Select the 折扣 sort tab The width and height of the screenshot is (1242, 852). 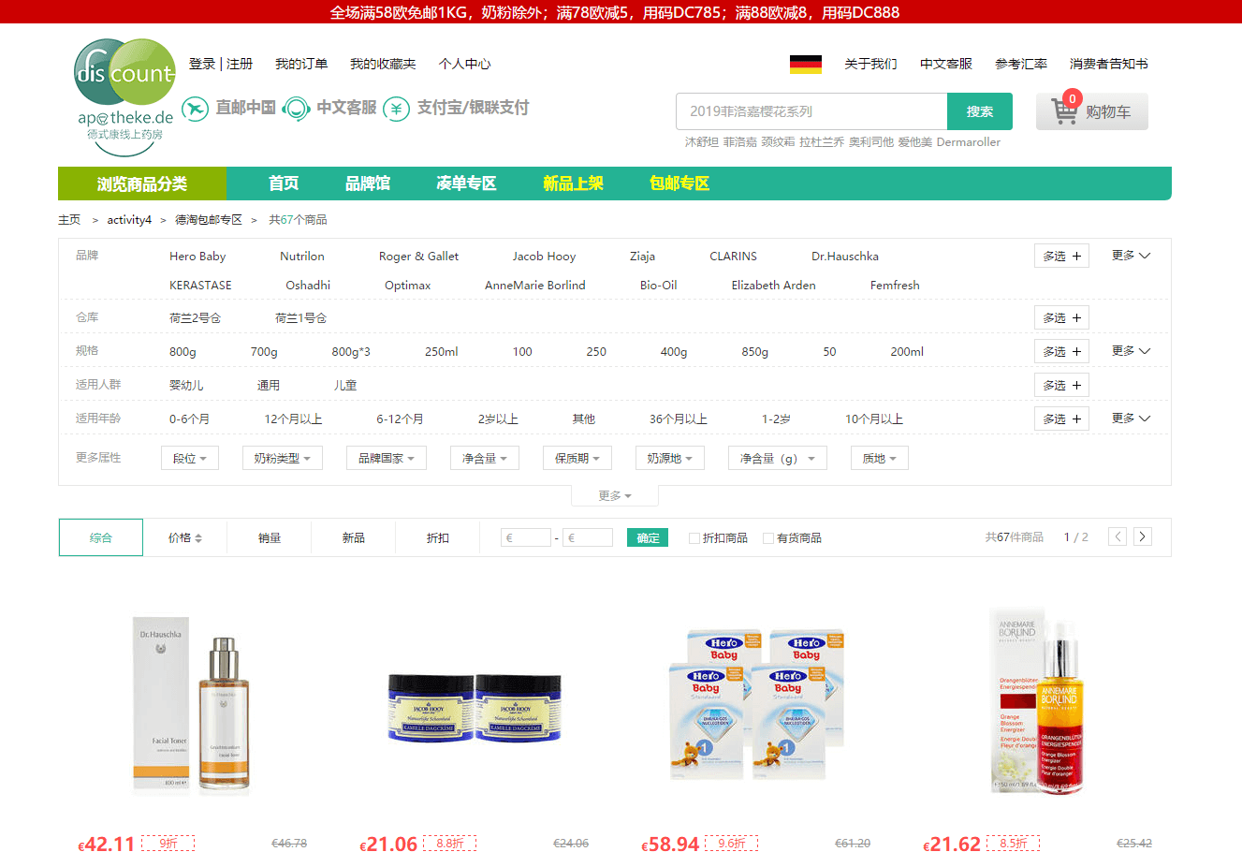pos(438,537)
